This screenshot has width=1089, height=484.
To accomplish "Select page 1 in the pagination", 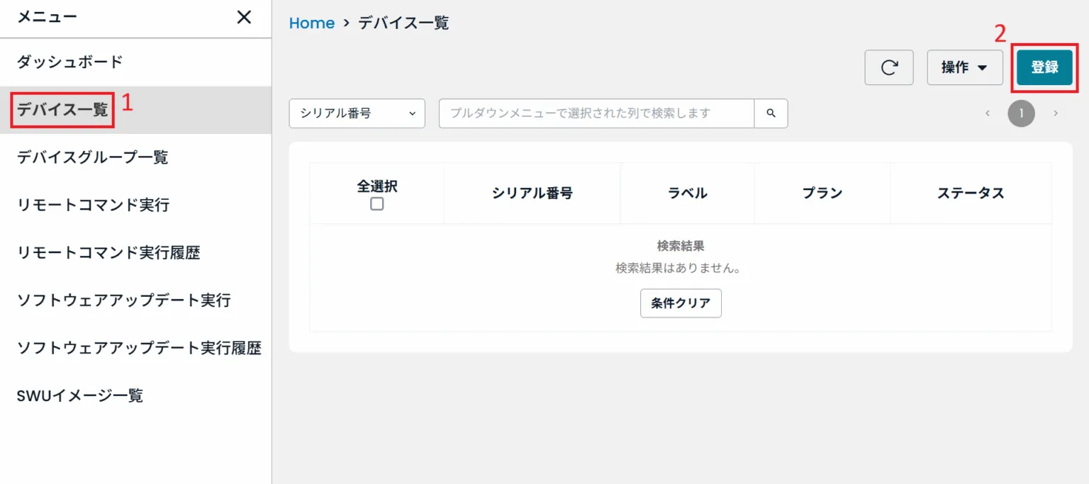I will click(1021, 113).
